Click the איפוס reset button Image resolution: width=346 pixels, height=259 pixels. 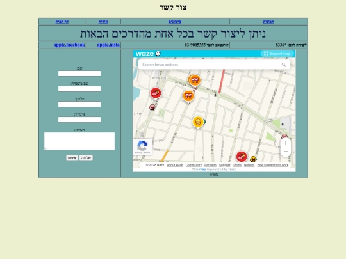(72, 158)
